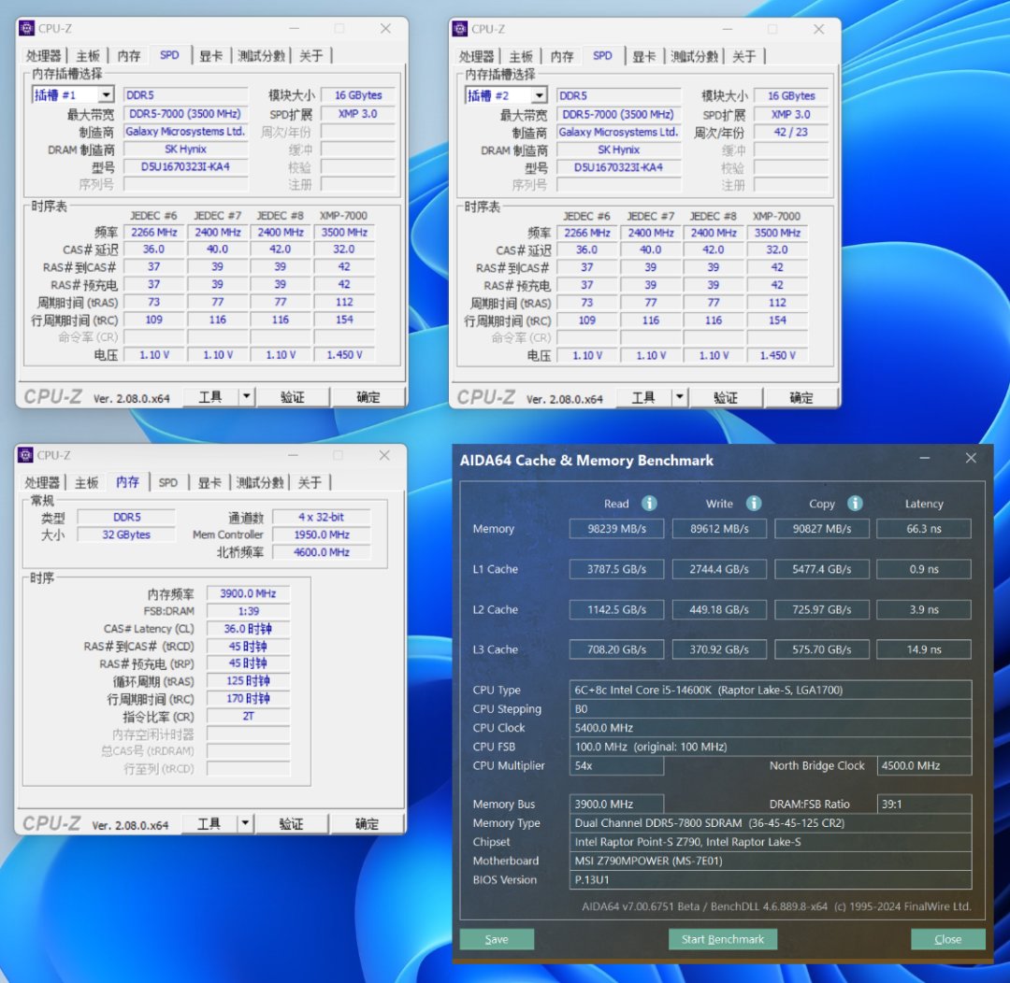Select 处理器 tab in memory timing window
The width and height of the screenshot is (1010, 983).
42,483
